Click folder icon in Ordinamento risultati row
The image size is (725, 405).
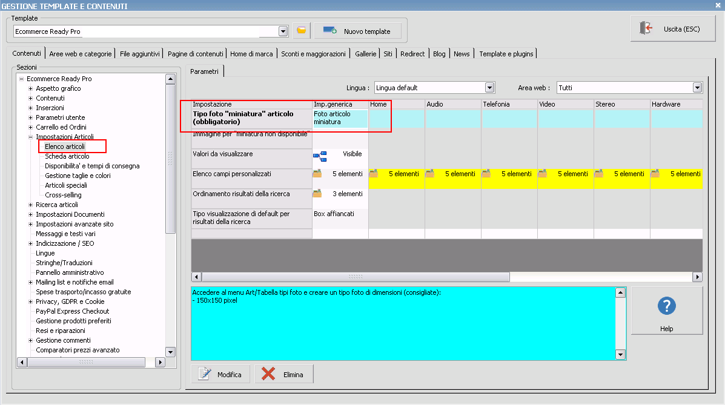317,194
